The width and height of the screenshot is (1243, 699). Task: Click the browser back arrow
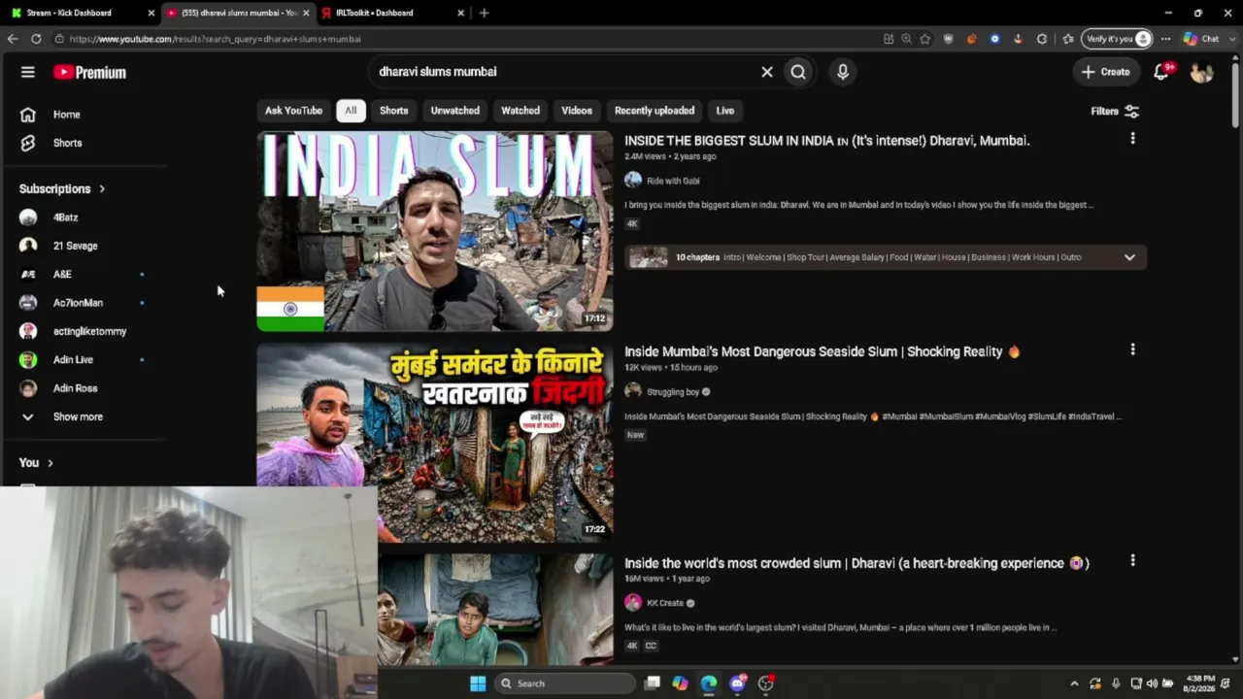pos(13,39)
